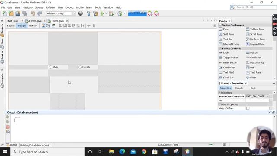Redo the action from toolbar

point(39,13)
